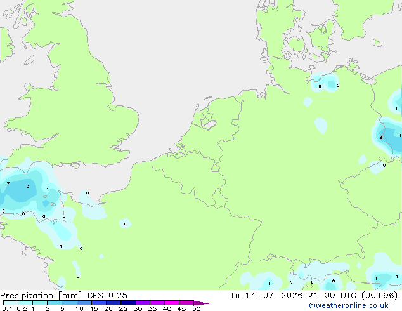
Task: Click the 'Tu 14-07-2026' date text
Action: tap(266, 296)
